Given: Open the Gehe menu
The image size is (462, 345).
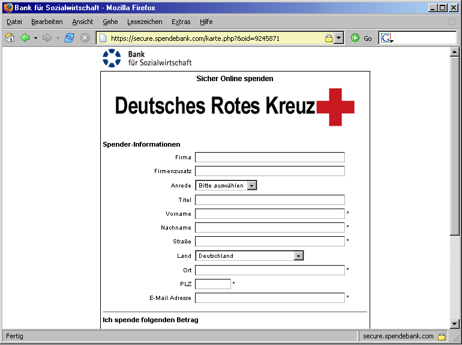Looking at the screenshot, I should pos(110,22).
